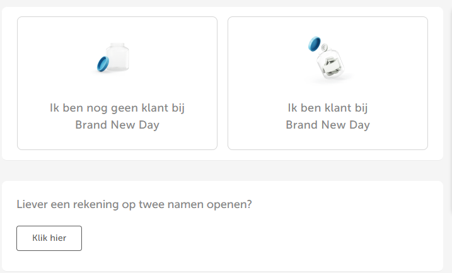
Task: Click the 'Liever een rekening op twee namen openen?' heading
Action: (134, 204)
